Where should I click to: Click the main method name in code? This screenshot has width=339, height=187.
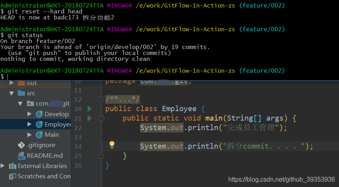(x=214, y=118)
